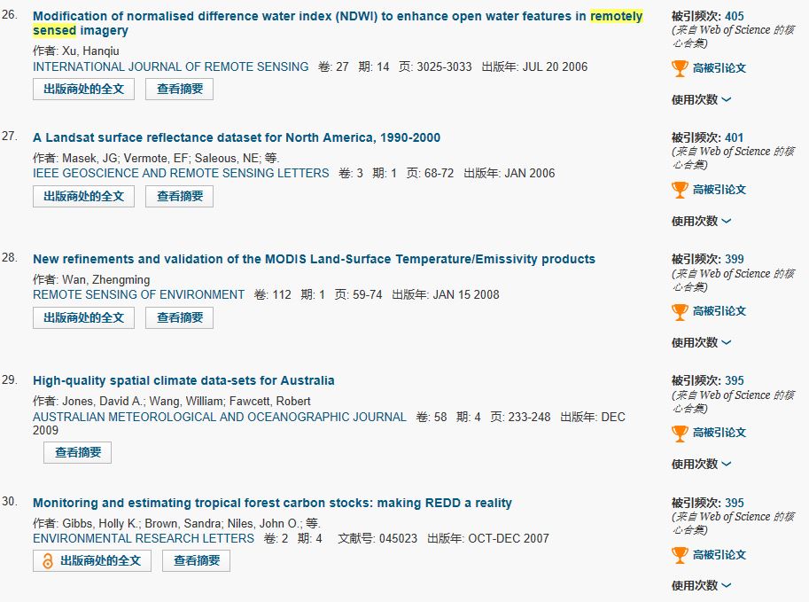Click 查看摘要 for the MODIS Wan Zhengming paper

180,318
